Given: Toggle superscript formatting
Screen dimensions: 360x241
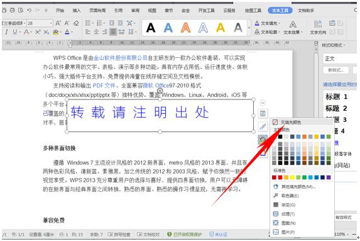Looking at the screenshot, I should point(38,32).
